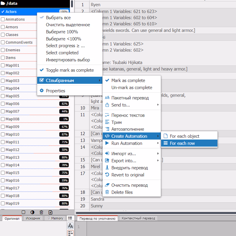This screenshot has width=236, height=236.
Task: Choose Выберите 100% menu entry
Action: coord(70,32)
